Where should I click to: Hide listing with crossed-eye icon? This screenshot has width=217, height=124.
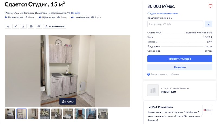[x=39, y=26]
